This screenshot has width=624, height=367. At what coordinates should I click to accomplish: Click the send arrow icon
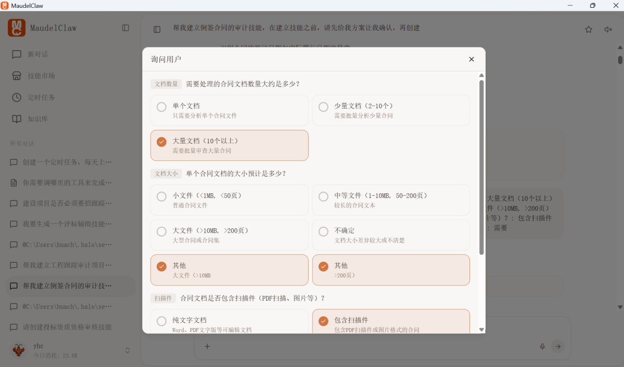point(558,346)
